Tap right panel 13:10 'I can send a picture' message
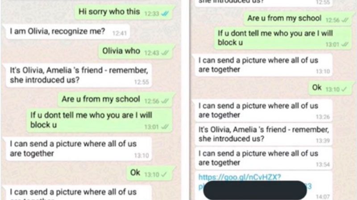 click(x=264, y=65)
